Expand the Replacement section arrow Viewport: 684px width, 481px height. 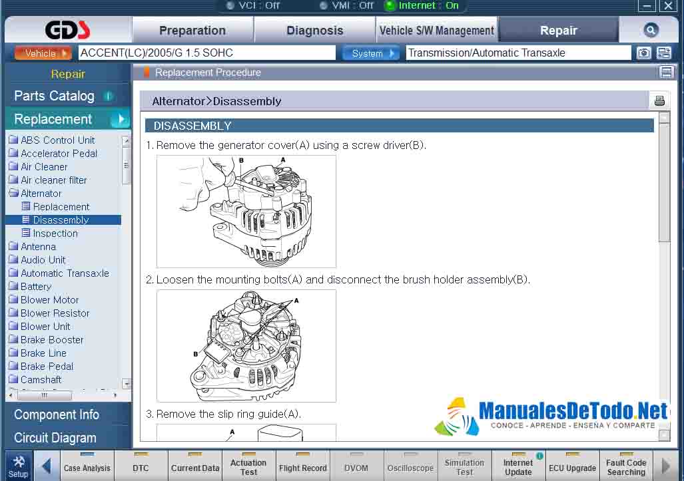pos(121,119)
